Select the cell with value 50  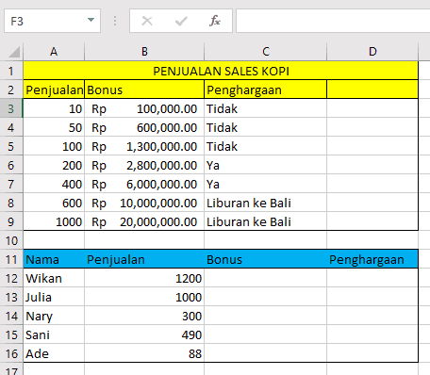tap(54, 127)
